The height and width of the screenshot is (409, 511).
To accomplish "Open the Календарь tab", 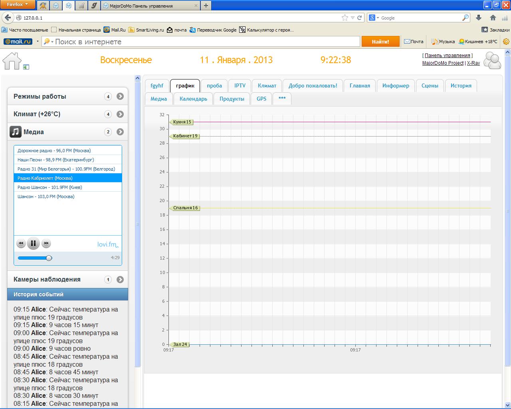I will pos(193,99).
